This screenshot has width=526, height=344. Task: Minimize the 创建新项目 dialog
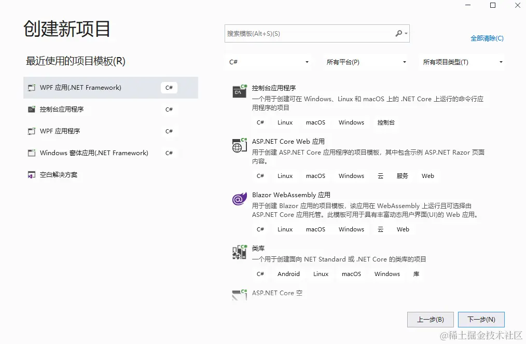click(x=468, y=5)
